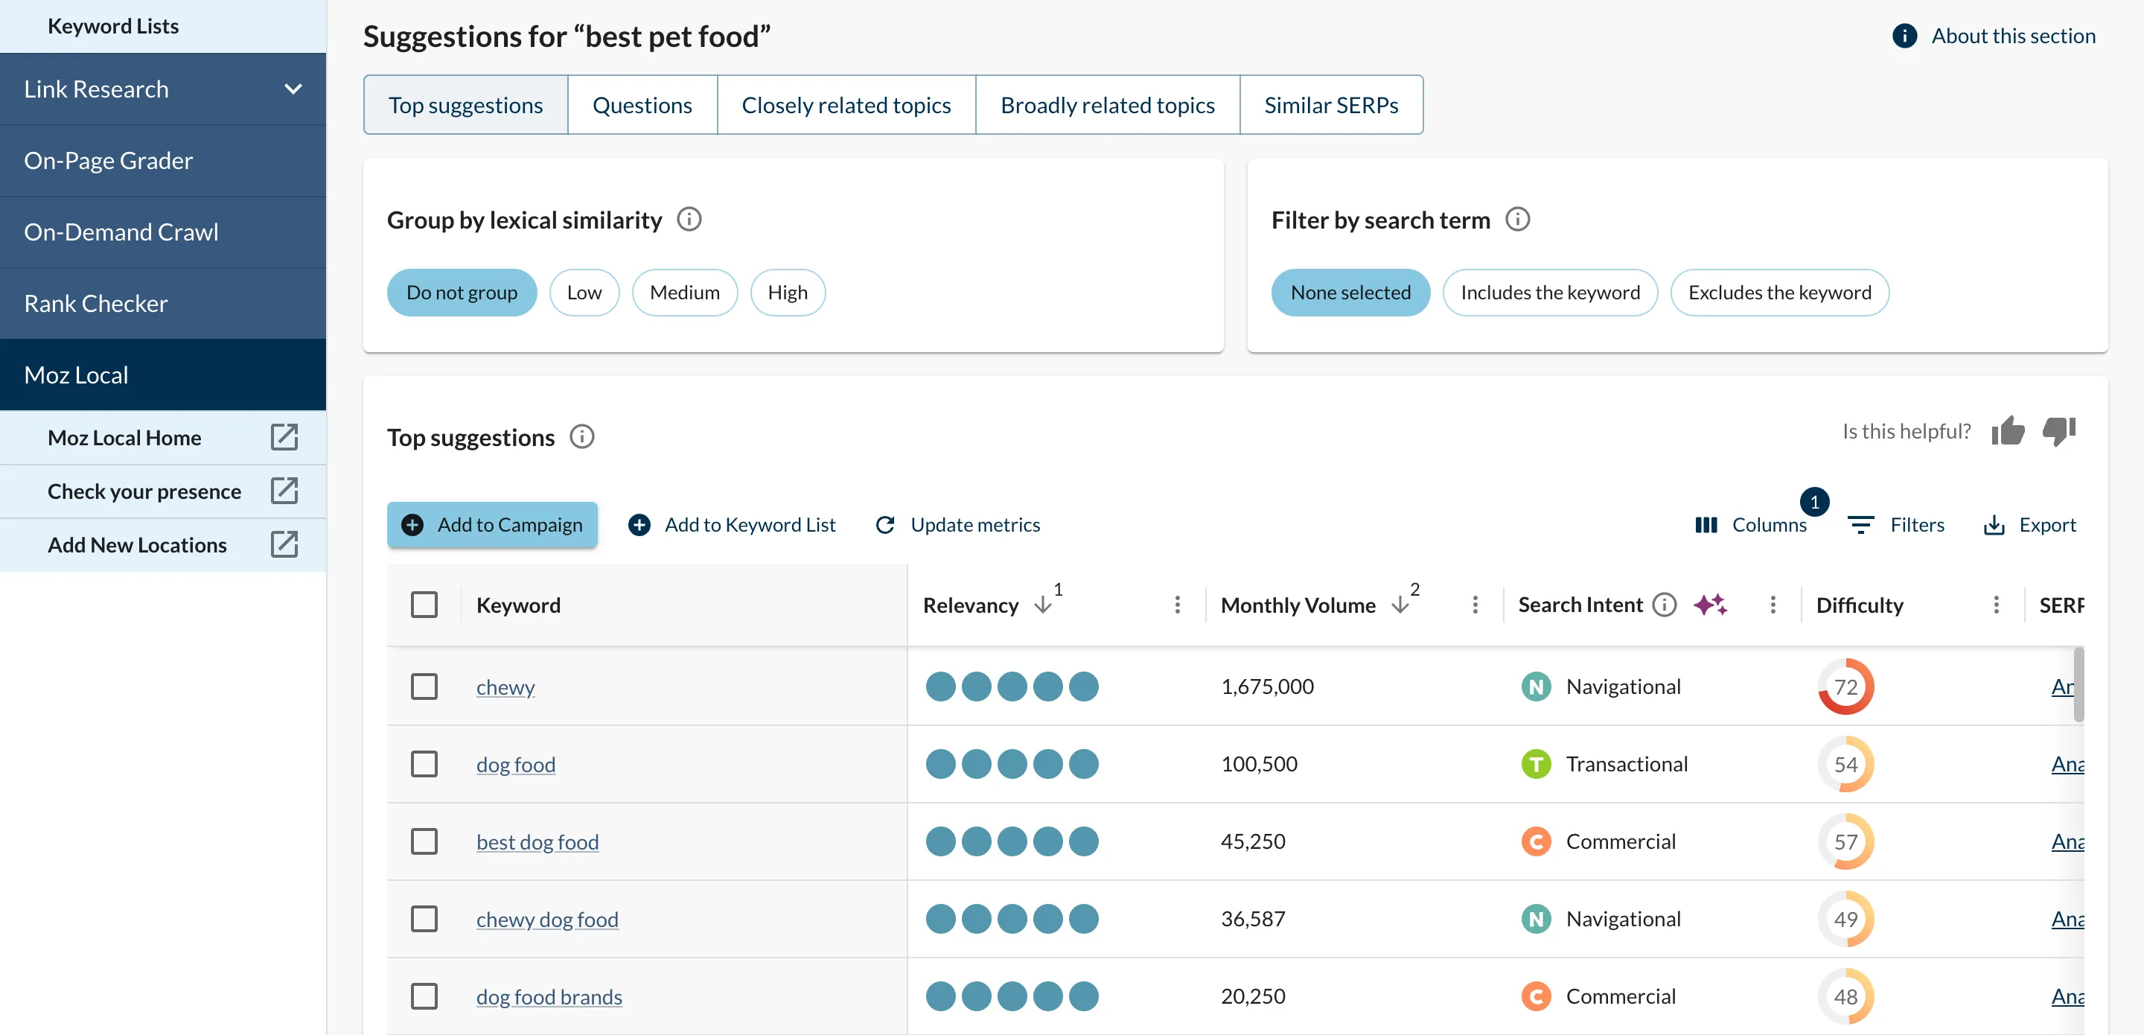
Task: Select Medium lexical grouping
Action: [x=684, y=293]
